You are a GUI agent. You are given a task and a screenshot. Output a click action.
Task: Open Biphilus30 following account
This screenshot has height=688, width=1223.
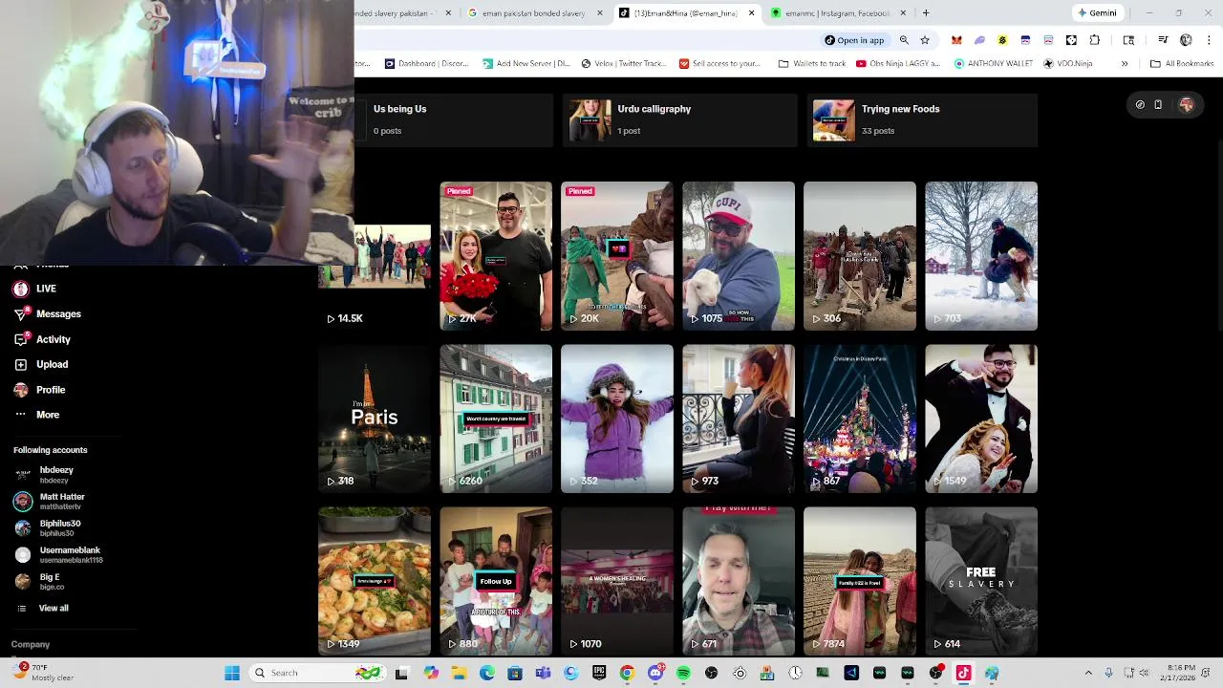click(x=48, y=527)
